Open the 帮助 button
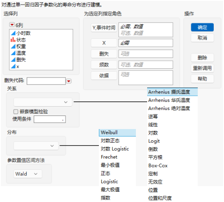This screenshot has height=202, width=224. point(202,79)
